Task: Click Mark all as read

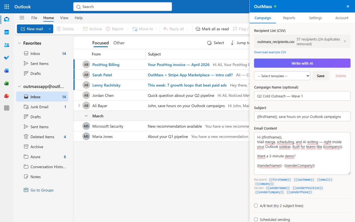Action: click(x=212, y=29)
